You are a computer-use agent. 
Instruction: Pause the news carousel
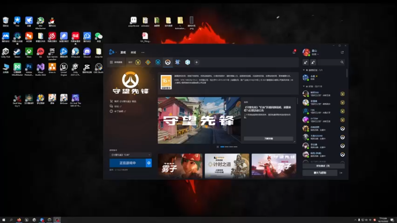click(x=217, y=147)
